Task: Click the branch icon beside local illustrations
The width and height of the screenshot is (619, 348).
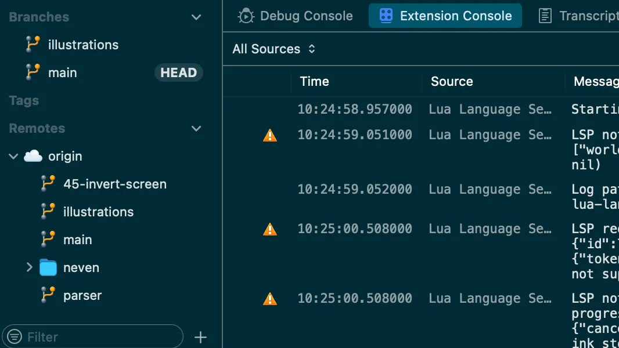Action: [33, 44]
